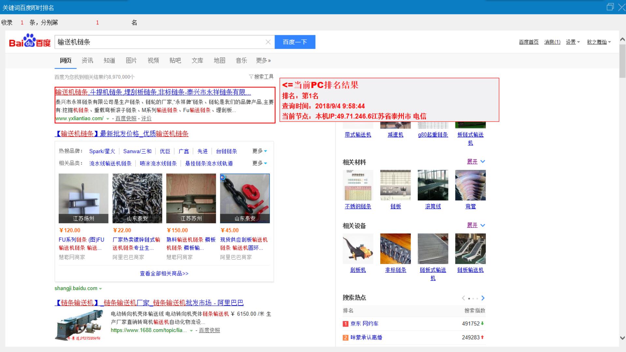This screenshot has width=626, height=352.
Task: Open the 刮板机 equipment image
Action: [x=358, y=249]
